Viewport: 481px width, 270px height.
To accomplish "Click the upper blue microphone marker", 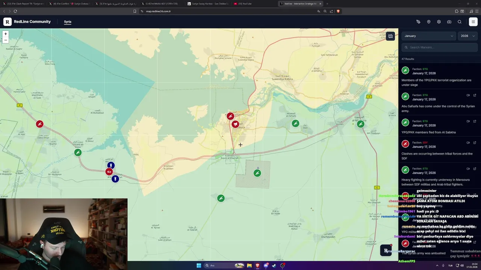I will pos(111,165).
